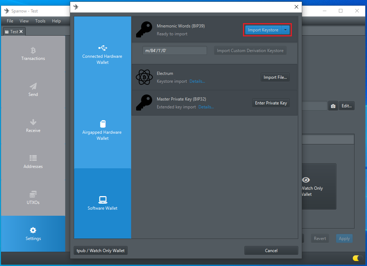Image resolution: width=367 pixels, height=266 pixels.
Task: Minimize the Sparrow main window
Action: pos(324,11)
